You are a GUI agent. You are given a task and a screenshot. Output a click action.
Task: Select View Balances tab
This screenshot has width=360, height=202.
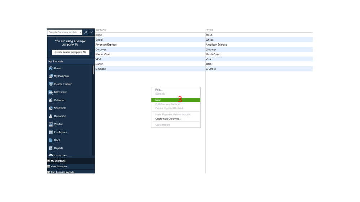point(71,167)
